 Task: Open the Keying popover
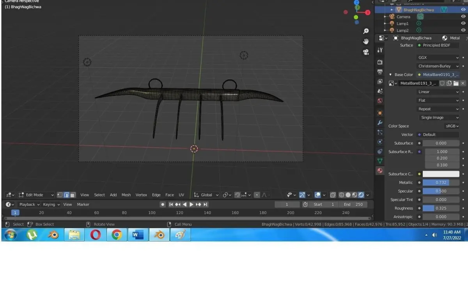51,205
